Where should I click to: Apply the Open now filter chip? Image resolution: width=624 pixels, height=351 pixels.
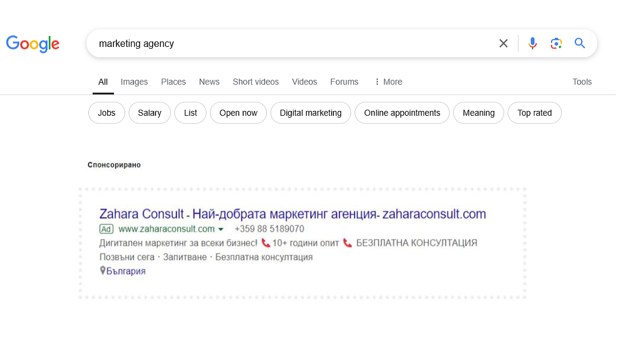click(238, 113)
